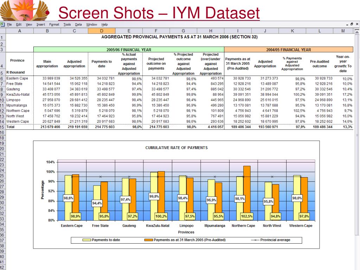Click the vertical scrollbar up arrow
360x270 pixels.
pos(357,32)
